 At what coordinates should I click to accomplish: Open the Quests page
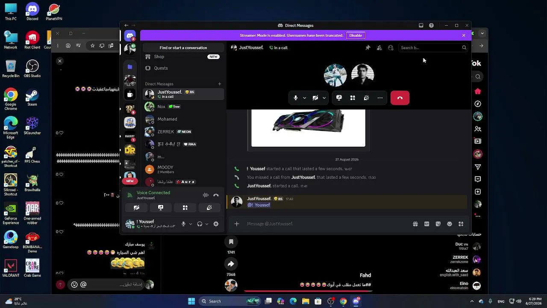(183, 68)
